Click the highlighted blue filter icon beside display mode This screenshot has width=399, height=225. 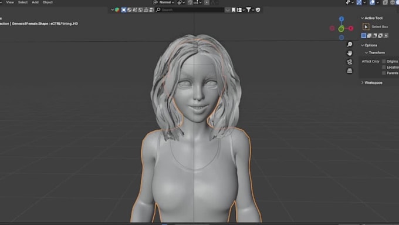(x=124, y=9)
